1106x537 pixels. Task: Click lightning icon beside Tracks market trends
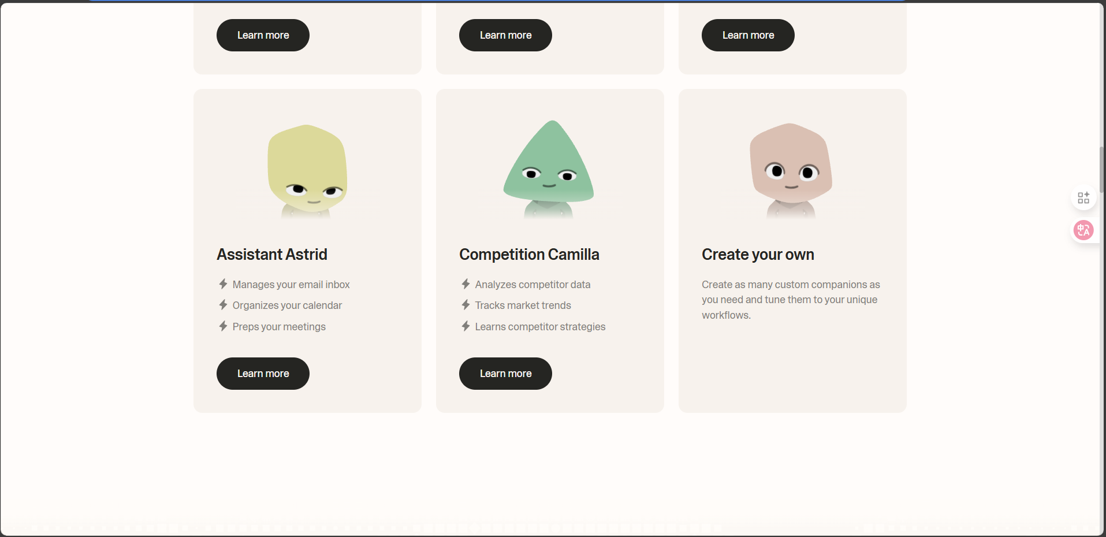pyautogui.click(x=466, y=305)
